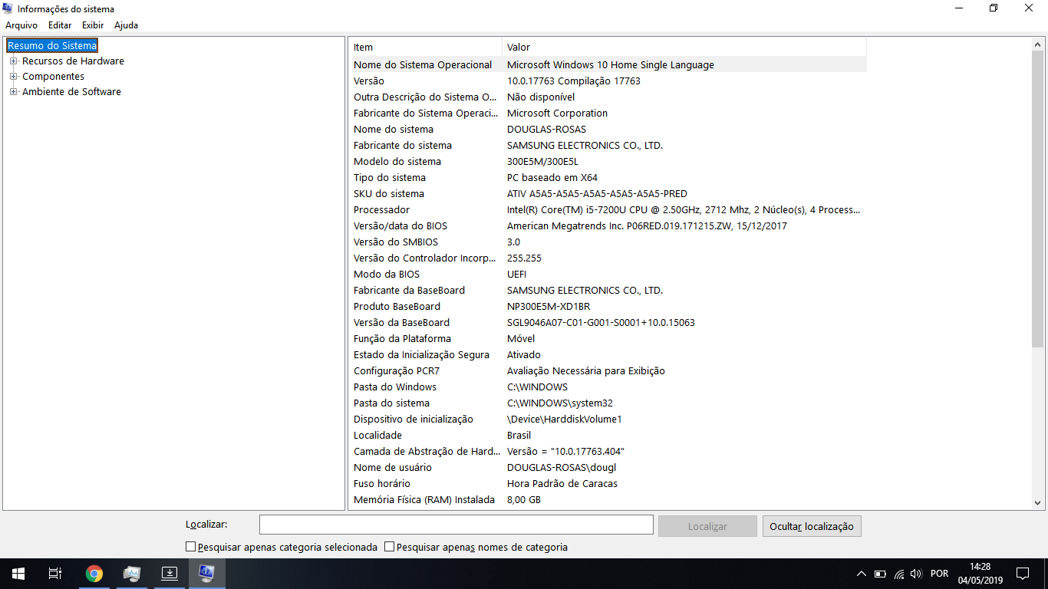
Task: Click the Localizar text input field
Action: coord(456,525)
